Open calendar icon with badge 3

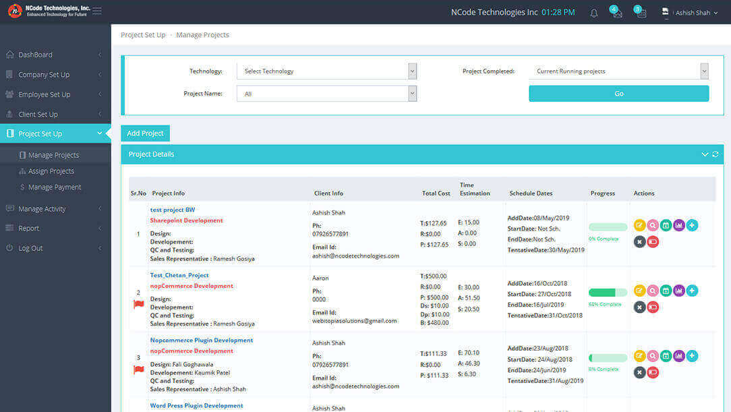(640, 11)
